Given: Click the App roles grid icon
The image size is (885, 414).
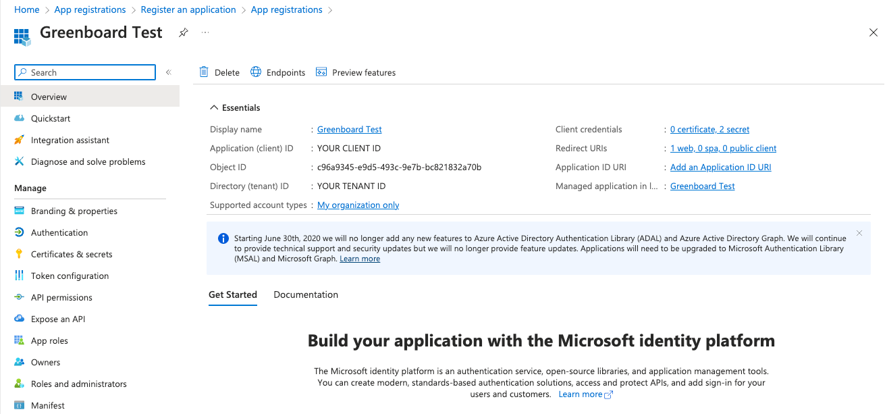Looking at the screenshot, I should point(19,340).
